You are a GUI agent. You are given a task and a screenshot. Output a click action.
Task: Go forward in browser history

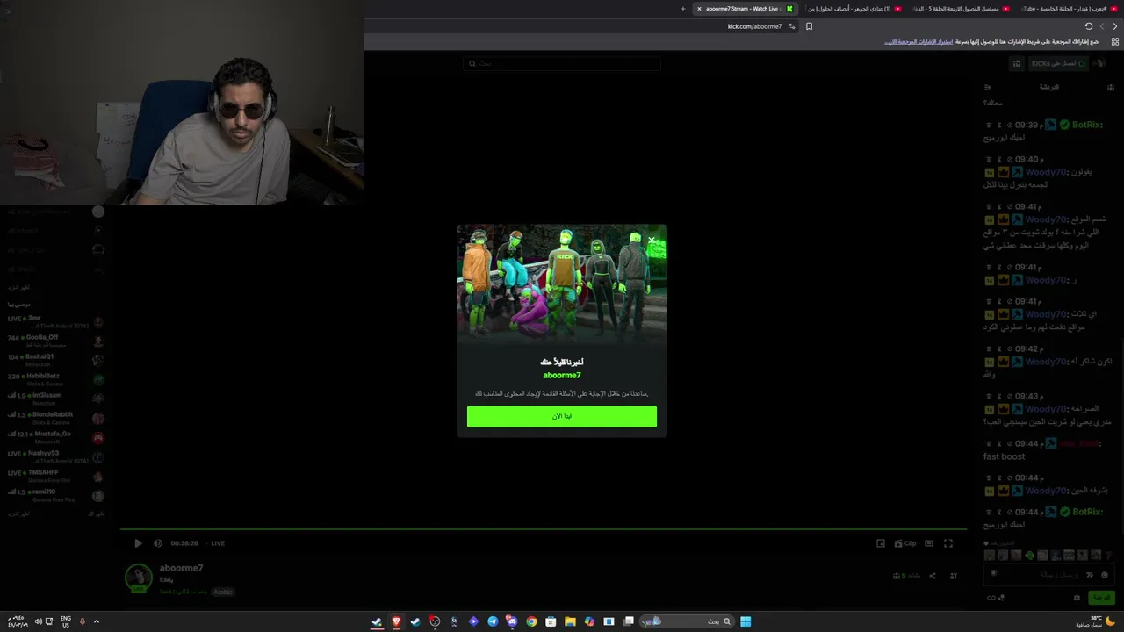tap(1102, 26)
